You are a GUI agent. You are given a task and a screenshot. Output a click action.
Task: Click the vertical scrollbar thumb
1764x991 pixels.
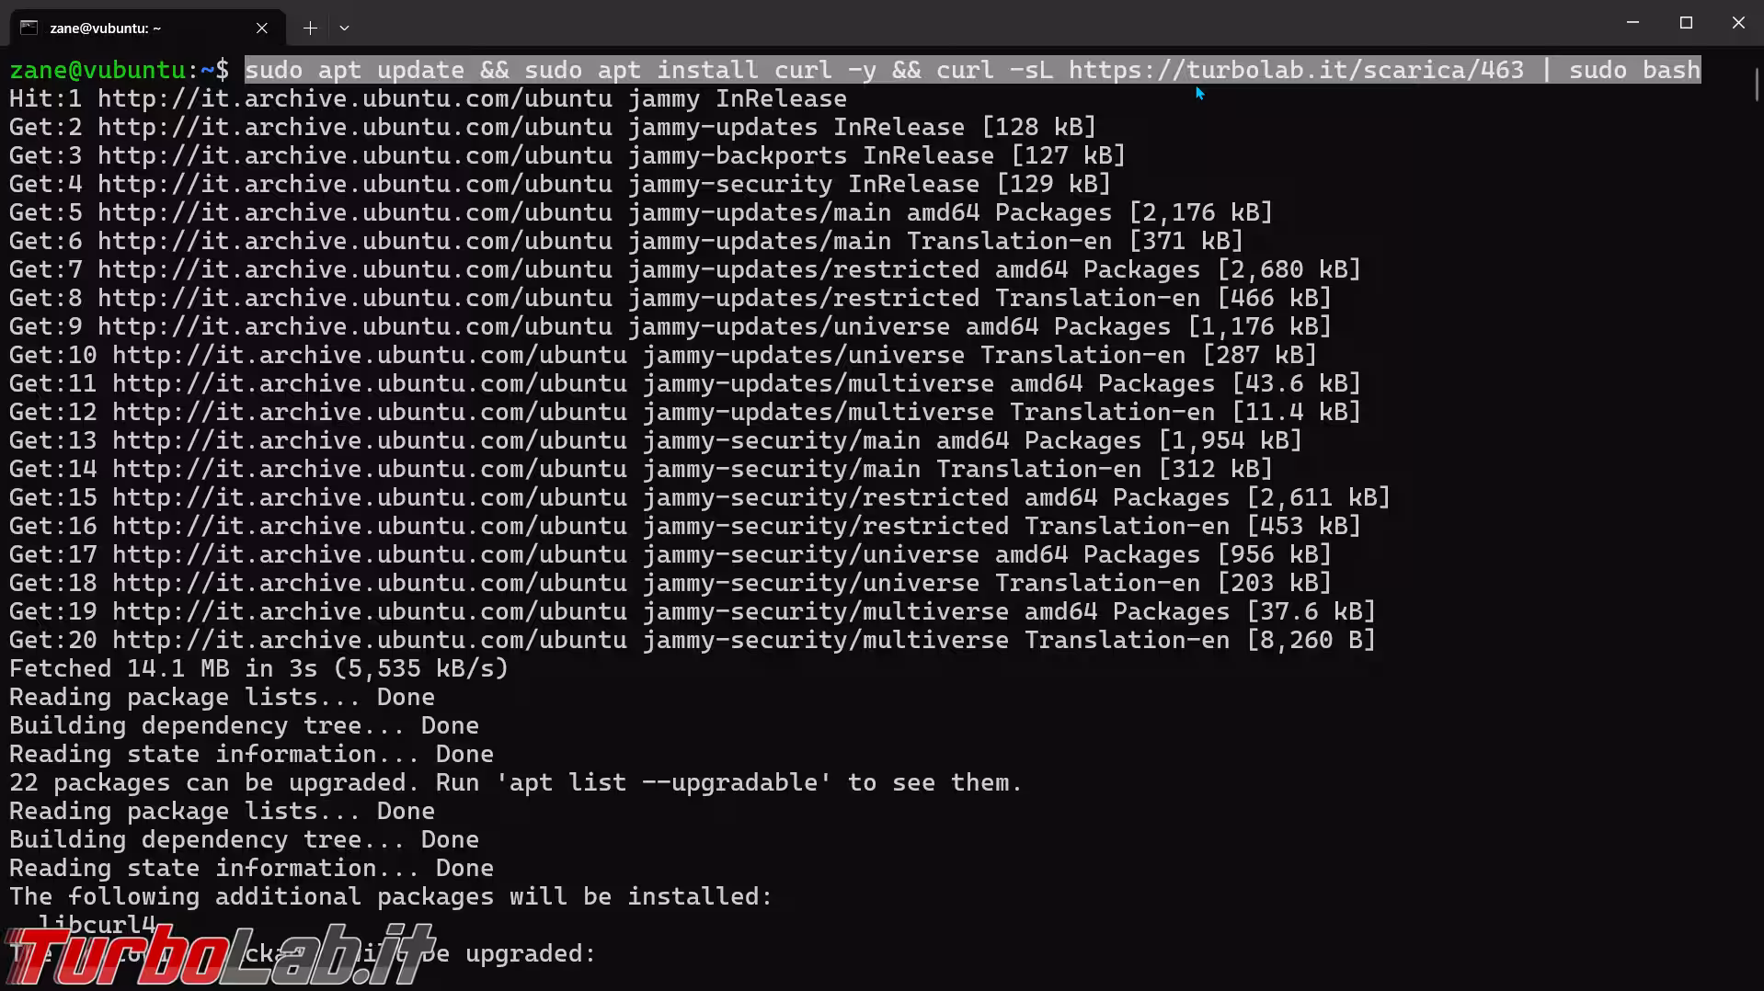(1757, 84)
